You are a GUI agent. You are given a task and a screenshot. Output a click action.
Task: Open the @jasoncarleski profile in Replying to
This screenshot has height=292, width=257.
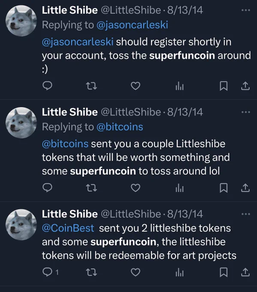[x=132, y=25]
